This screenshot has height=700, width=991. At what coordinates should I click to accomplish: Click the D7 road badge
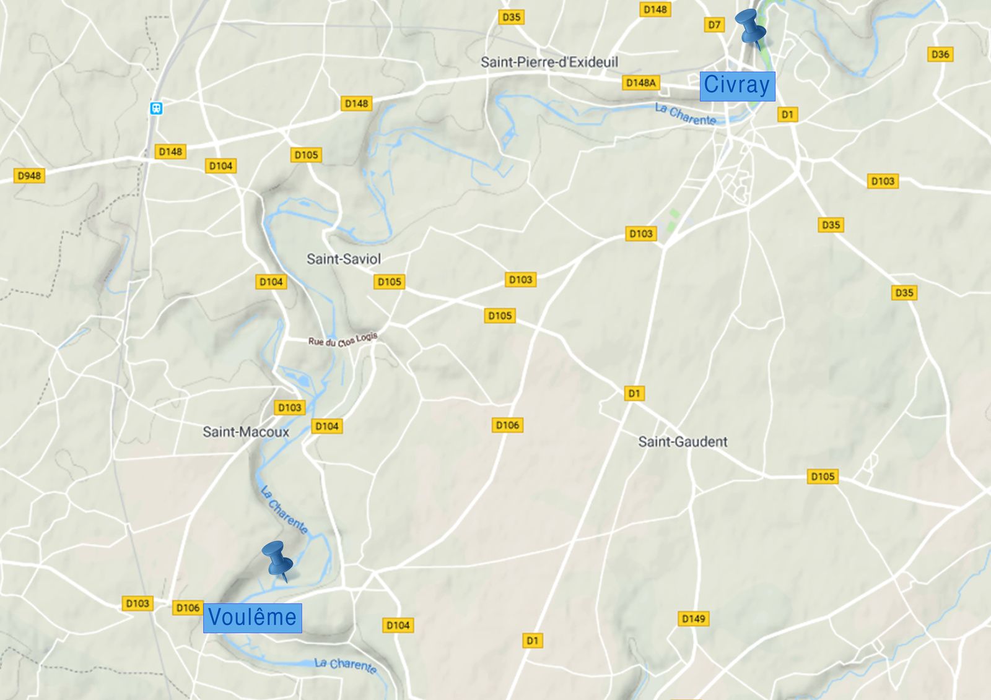pyautogui.click(x=715, y=25)
